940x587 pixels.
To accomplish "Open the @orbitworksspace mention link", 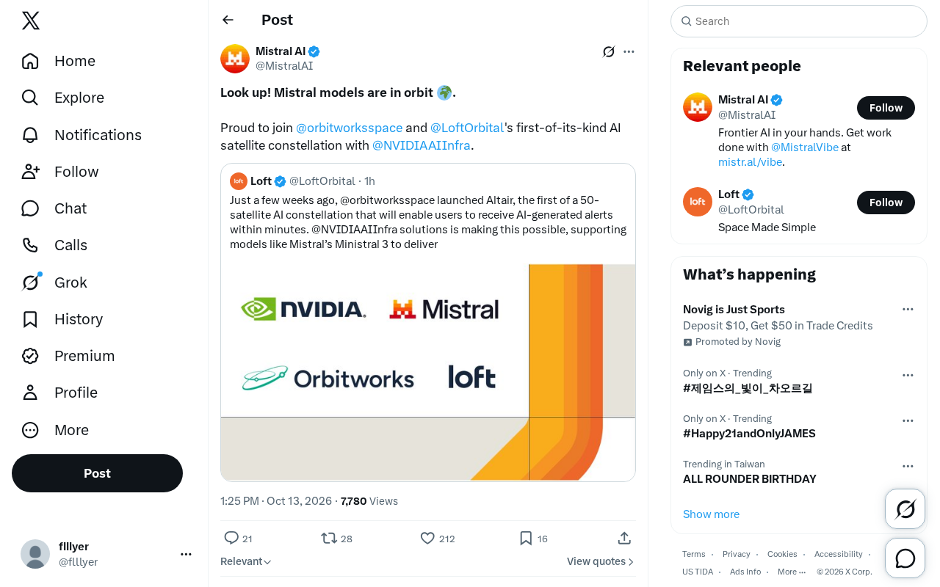I will coord(349,128).
